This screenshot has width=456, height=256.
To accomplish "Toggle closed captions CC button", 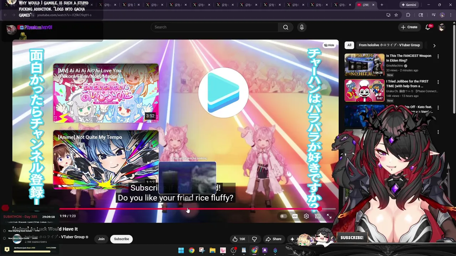I will pyautogui.click(x=295, y=216).
